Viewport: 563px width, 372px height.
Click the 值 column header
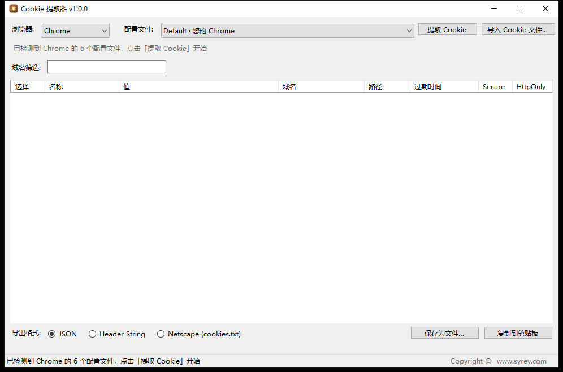point(198,86)
